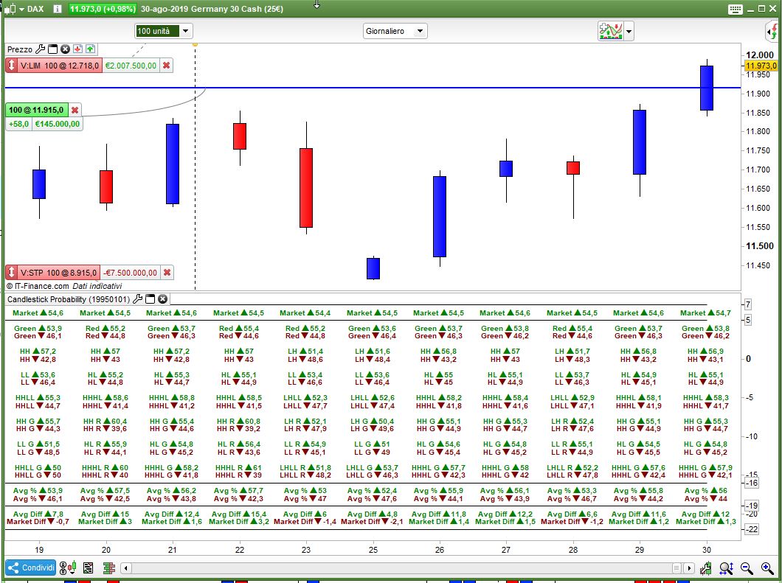782x583 pixels.
Task: Click the blue horizontal line at 11.915
Action: (x=373, y=88)
